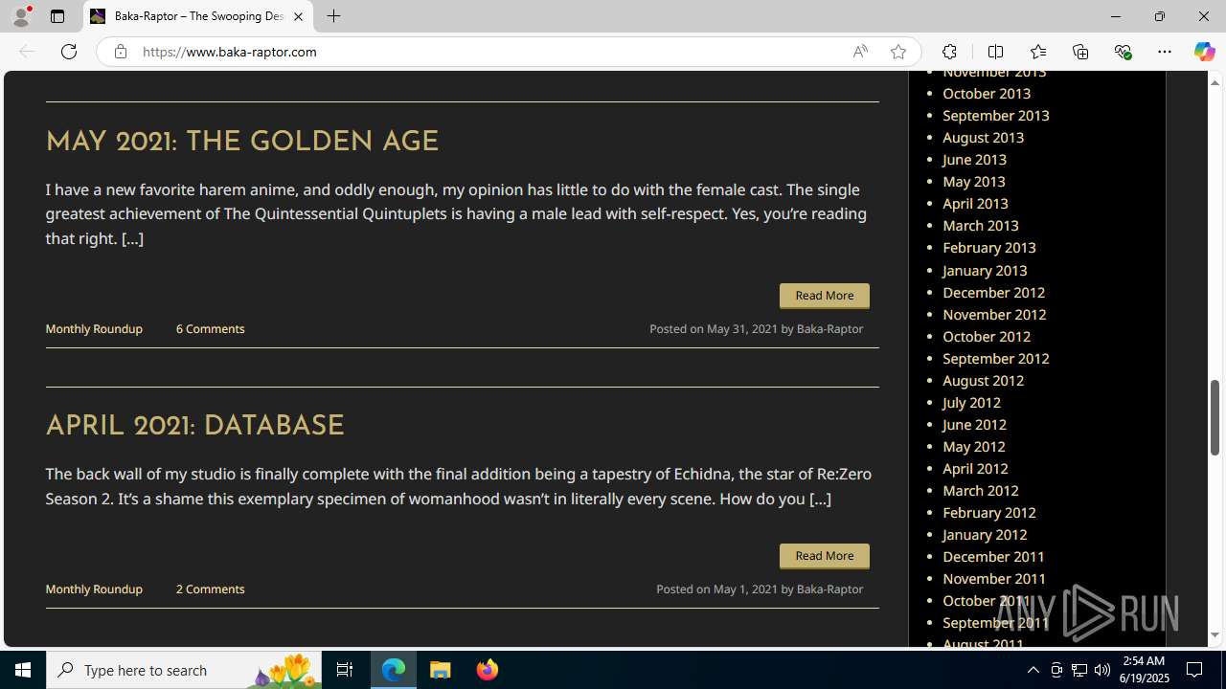Open File Explorer from the taskbar
Screen dimensions: 1226x689
[x=441, y=670]
